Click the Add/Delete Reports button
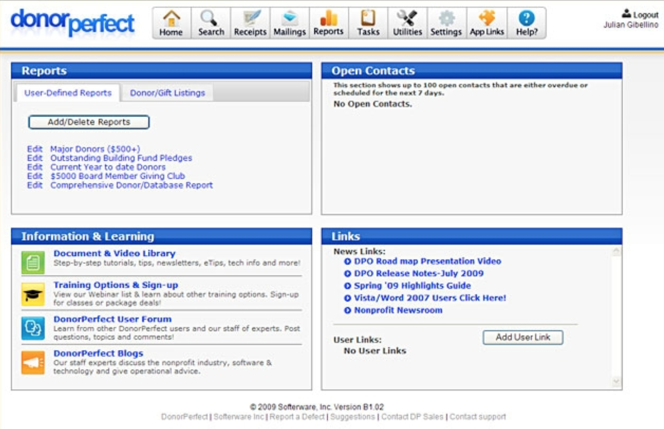Viewport: 664px width, 429px height. click(89, 122)
